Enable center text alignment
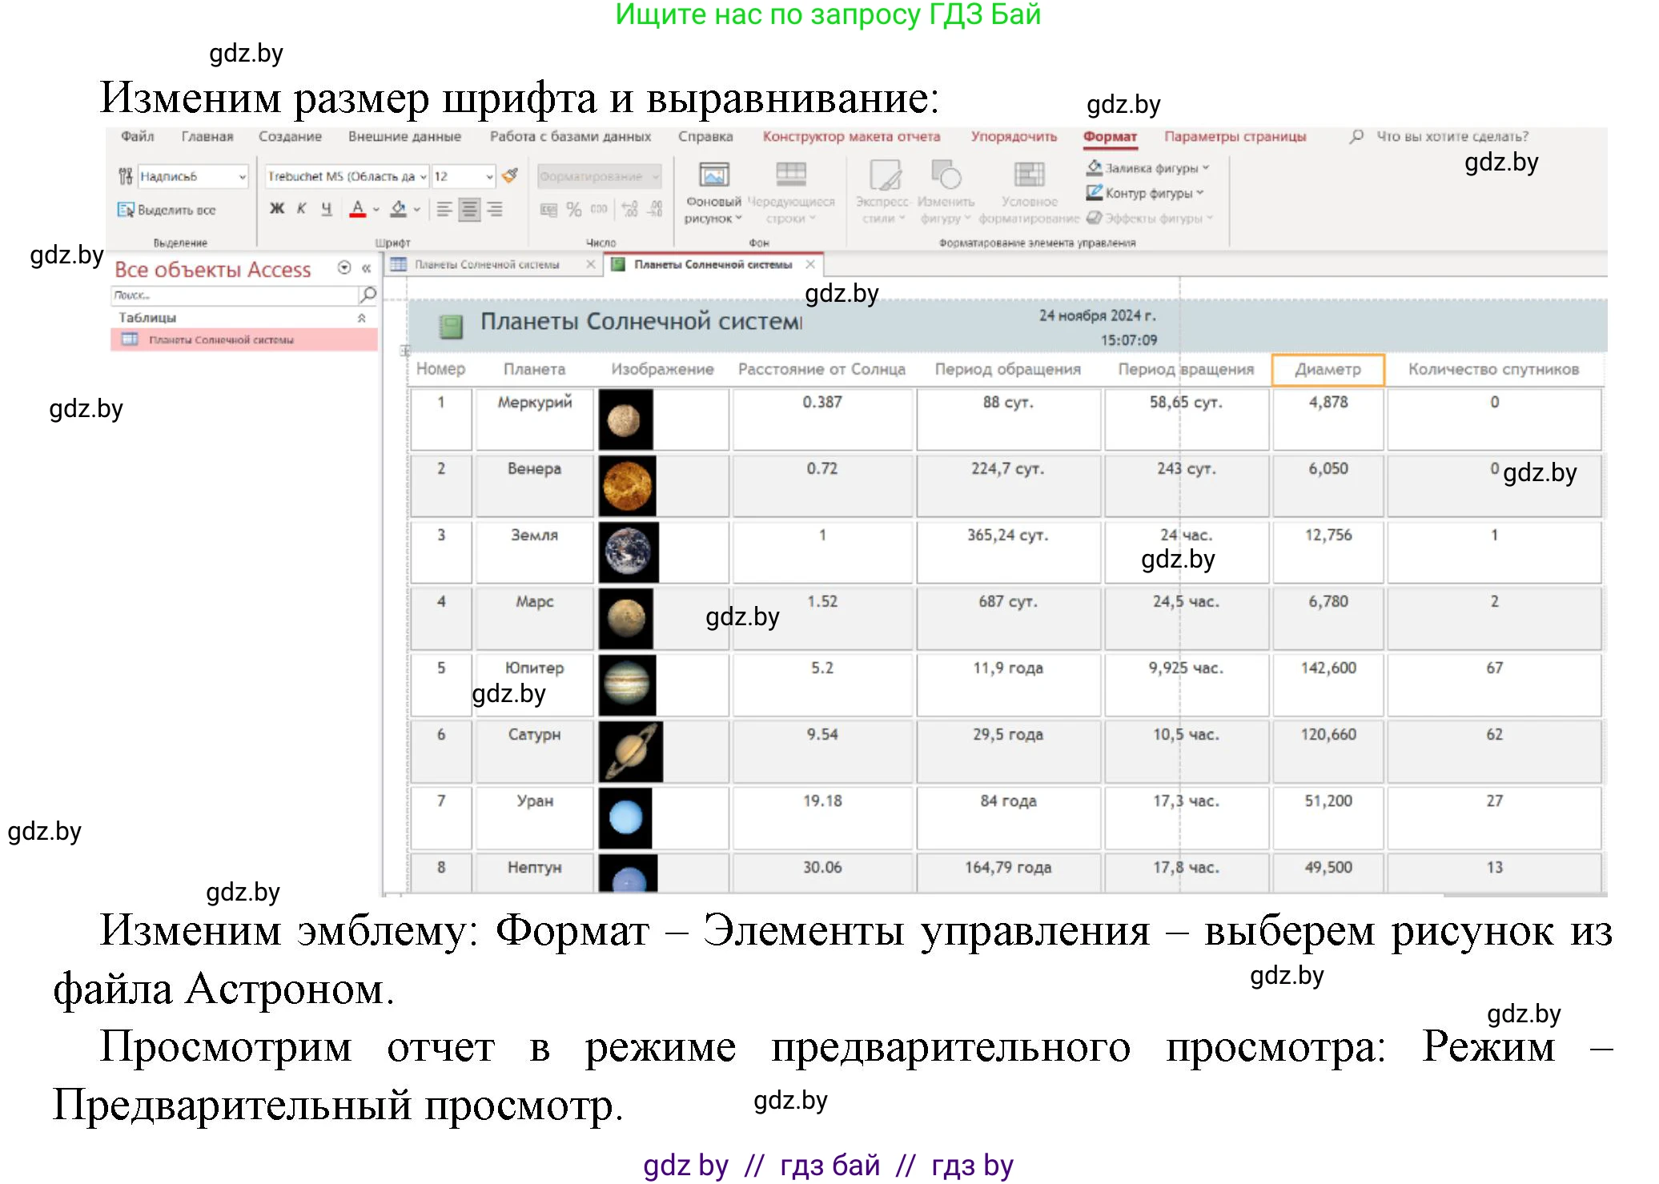This screenshot has height=1184, width=1659. (468, 209)
